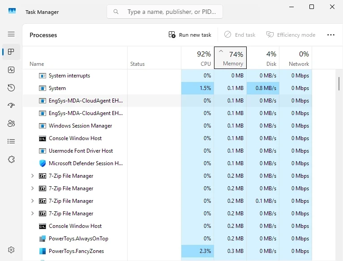
Task: Expand the 7-Zip File Manager row using 0.1 MB/s disk
Action: (x=32, y=201)
